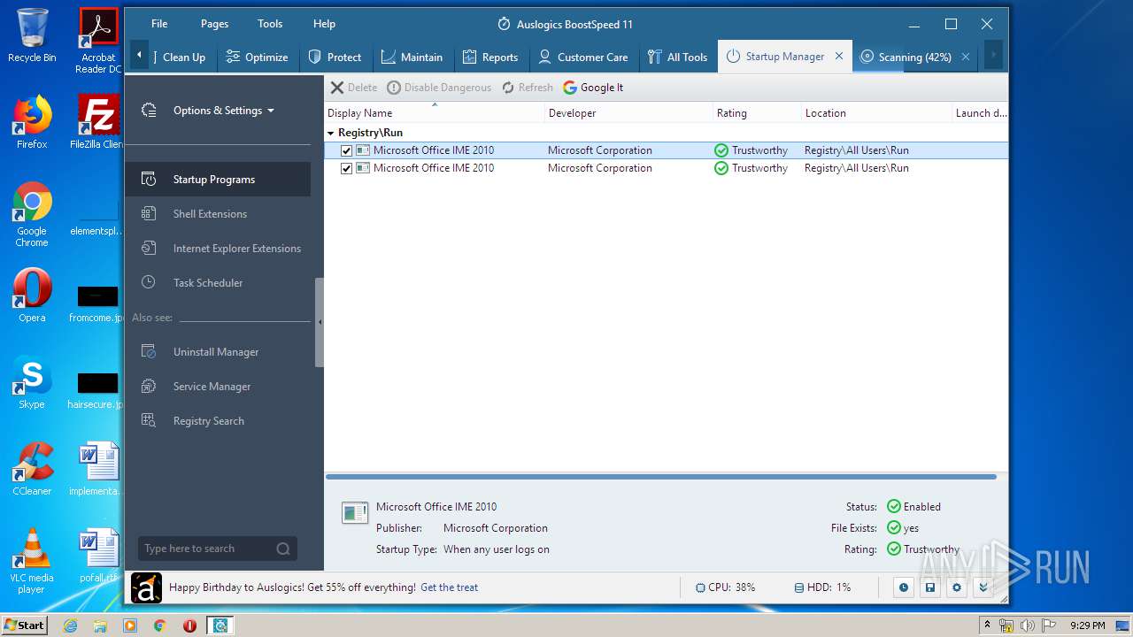Click Refresh toolbar button
1133x637 pixels.
[527, 88]
